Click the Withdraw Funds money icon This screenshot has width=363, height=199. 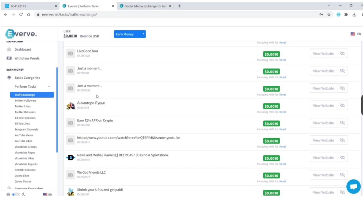(x=9, y=58)
